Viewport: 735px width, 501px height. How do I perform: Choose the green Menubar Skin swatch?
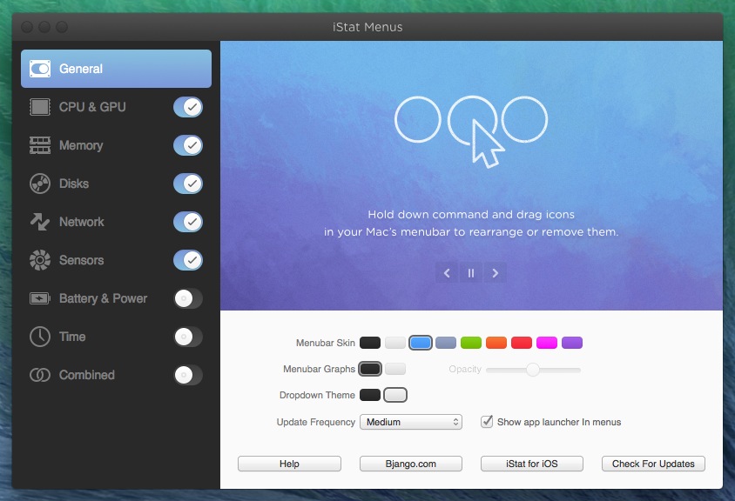click(471, 343)
